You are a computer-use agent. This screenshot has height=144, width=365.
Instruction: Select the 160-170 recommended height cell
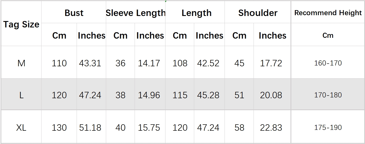point(328,63)
